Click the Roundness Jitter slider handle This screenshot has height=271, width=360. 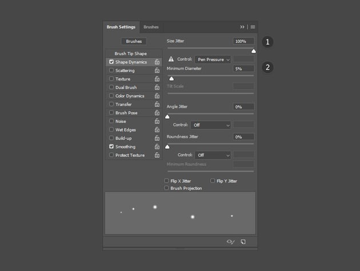coord(167,147)
